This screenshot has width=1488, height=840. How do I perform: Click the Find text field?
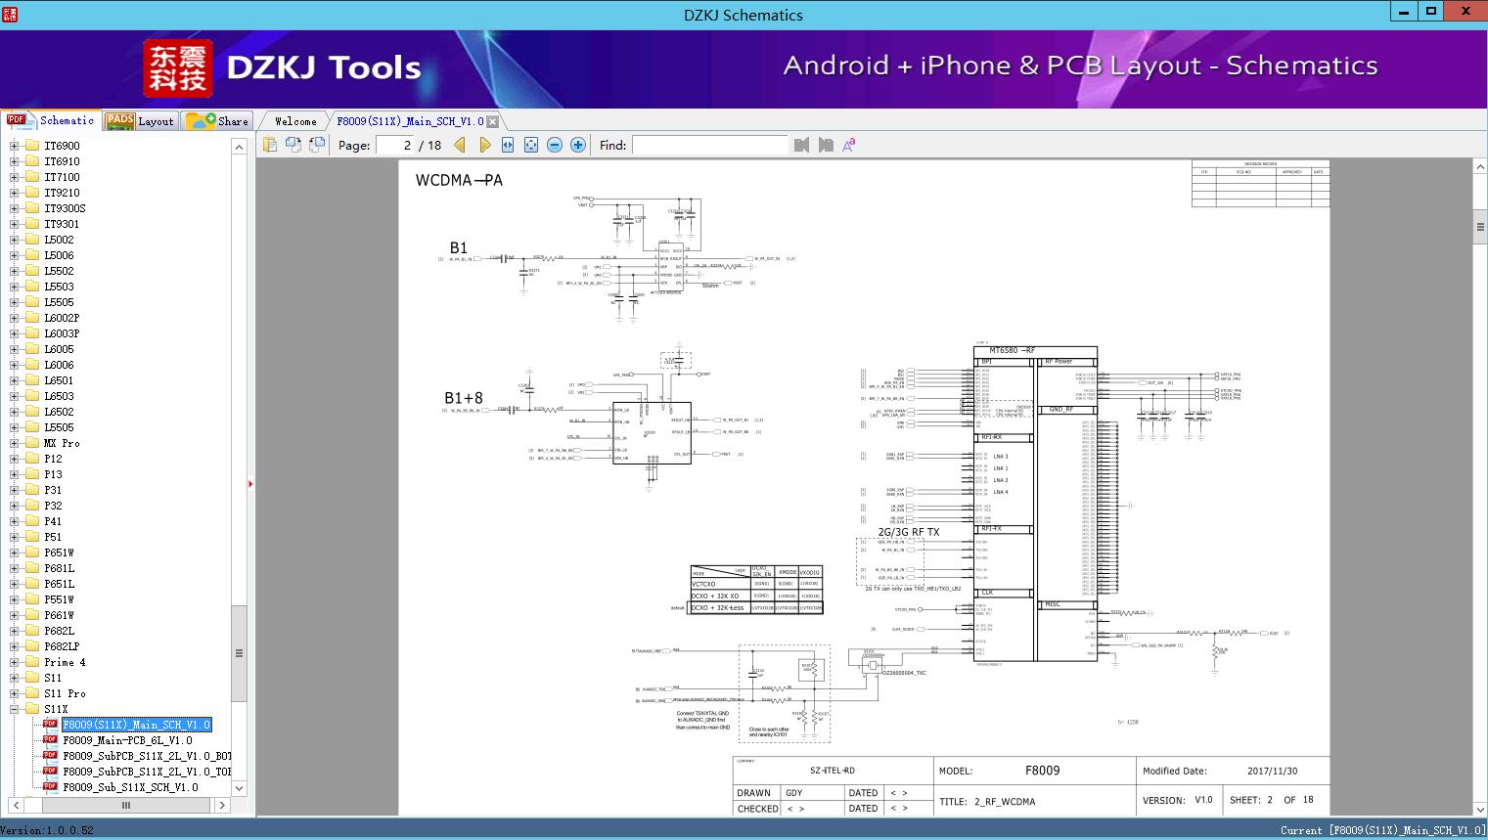click(709, 145)
